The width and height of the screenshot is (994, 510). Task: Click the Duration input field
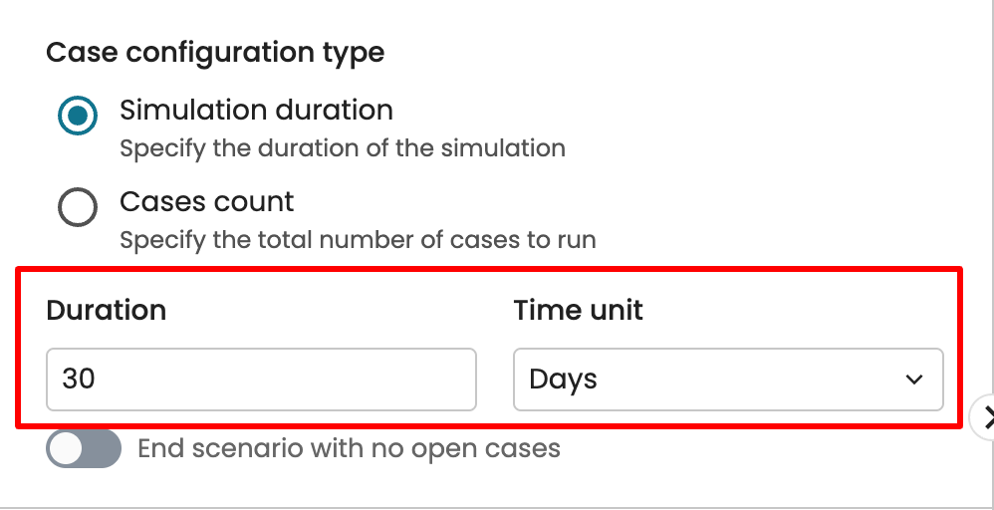click(261, 380)
